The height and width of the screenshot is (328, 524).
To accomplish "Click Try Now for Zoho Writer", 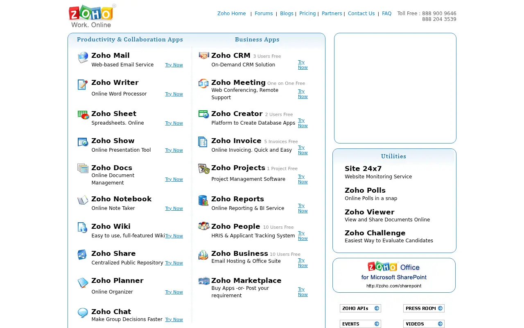I will (174, 94).
